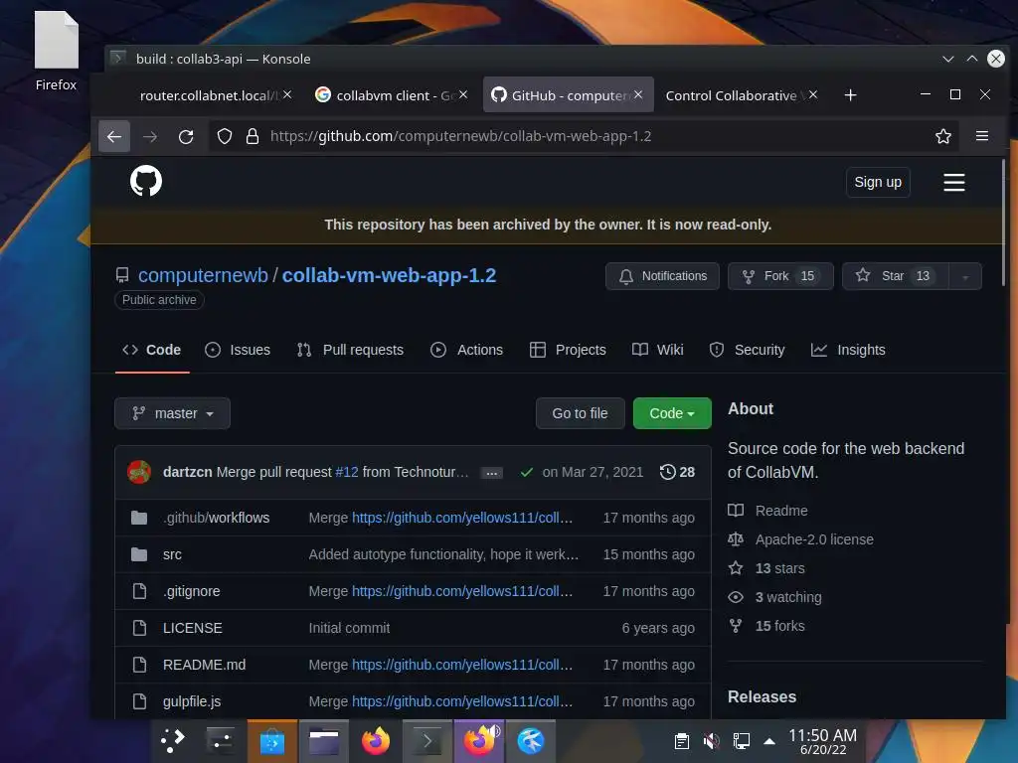Screen dimensions: 1018x763
Task: Open the 11:50 AM clock in taskbar
Action: tap(822, 741)
